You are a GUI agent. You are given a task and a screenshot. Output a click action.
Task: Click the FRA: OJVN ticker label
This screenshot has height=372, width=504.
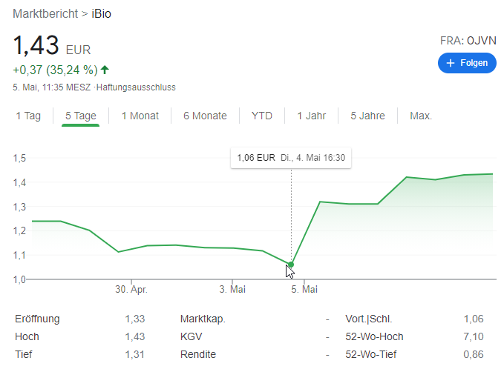(x=468, y=41)
